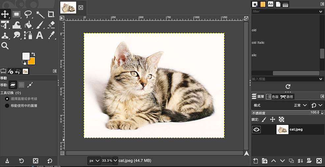The image size is (325, 167).
Task: Switch to the Undo History tab
Action: click(x=18, y=72)
